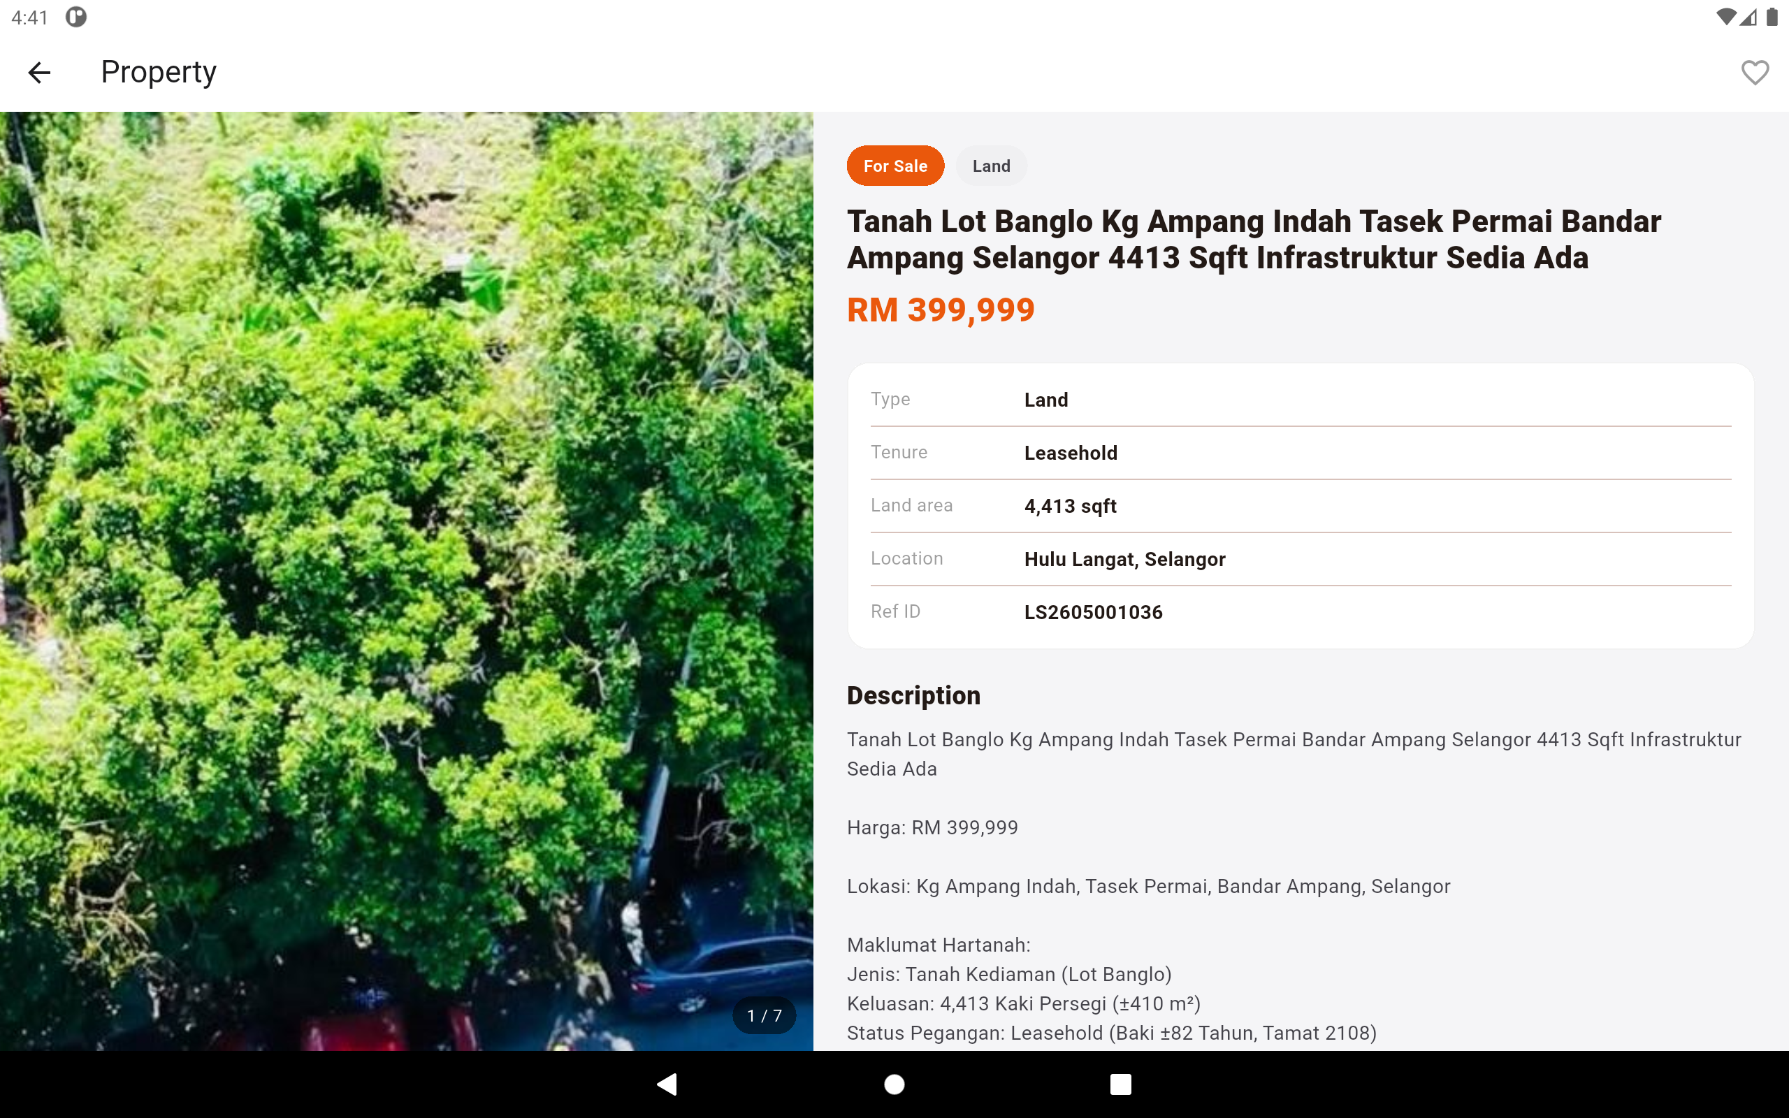The height and width of the screenshot is (1118, 1789).
Task: Select the Harga: RM 399,999 line
Action: coord(932,827)
